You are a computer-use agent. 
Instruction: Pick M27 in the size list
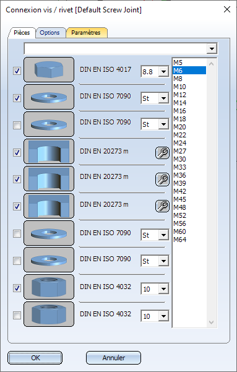click(x=189, y=151)
